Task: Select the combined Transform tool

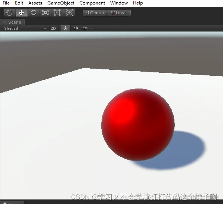Action: point(69,13)
